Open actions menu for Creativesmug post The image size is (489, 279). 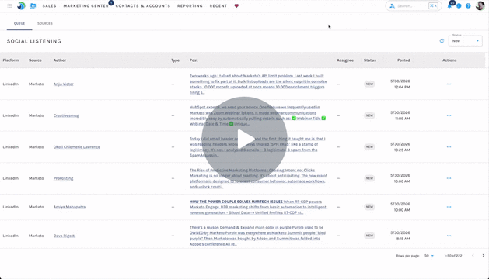click(449, 115)
